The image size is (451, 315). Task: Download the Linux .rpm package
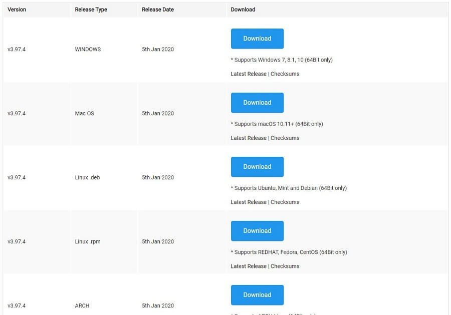pyautogui.click(x=257, y=231)
